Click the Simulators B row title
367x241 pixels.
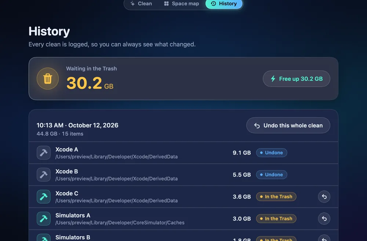pos(73,237)
